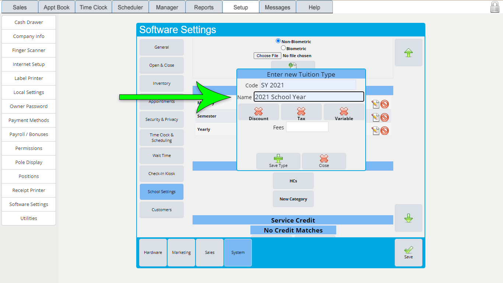Click the Code input field

[308, 85]
